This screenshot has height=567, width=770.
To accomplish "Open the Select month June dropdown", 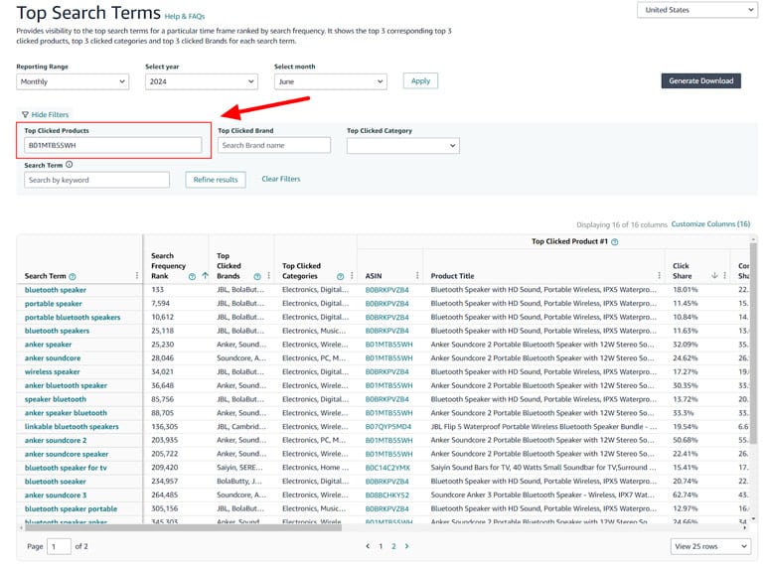I will (x=330, y=81).
